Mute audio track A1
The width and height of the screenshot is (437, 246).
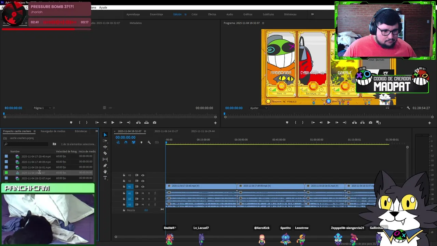(x=143, y=193)
